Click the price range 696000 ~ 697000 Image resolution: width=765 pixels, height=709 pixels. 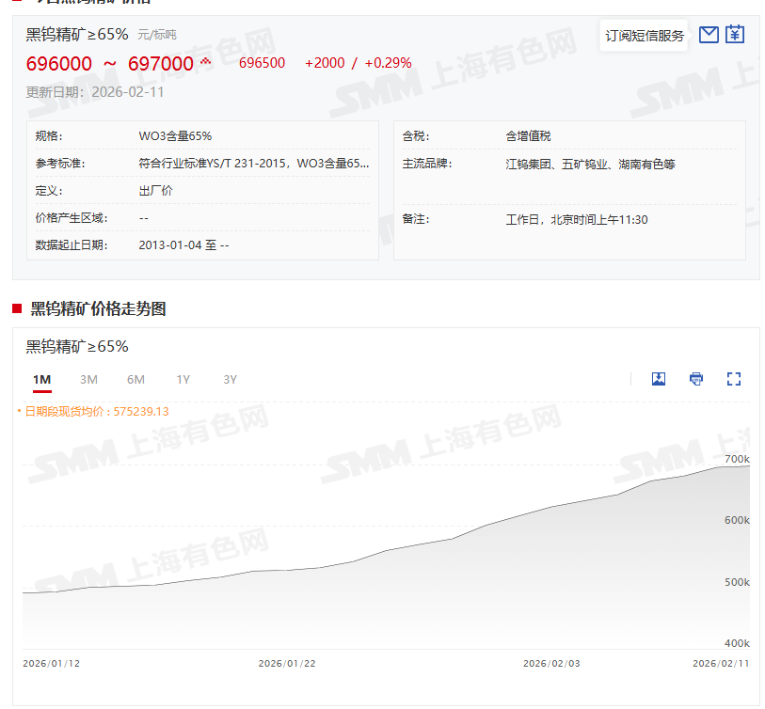[x=109, y=64]
